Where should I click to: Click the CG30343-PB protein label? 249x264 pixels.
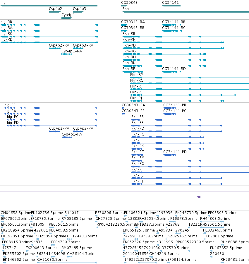coord(133,111)
